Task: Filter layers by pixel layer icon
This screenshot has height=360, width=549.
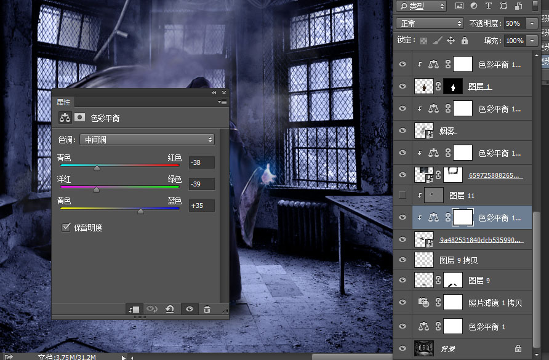Action: coord(459,6)
